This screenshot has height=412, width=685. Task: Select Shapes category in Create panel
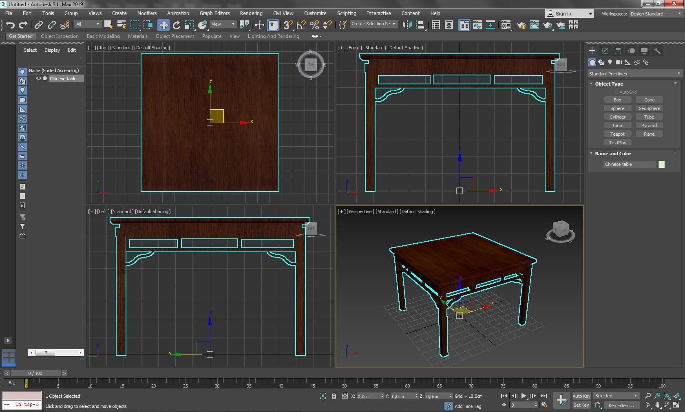click(x=601, y=62)
